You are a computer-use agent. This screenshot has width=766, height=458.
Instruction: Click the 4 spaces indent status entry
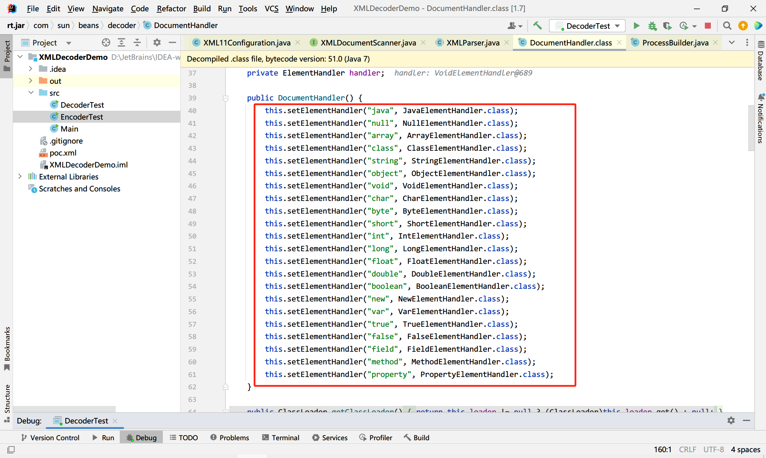click(x=745, y=449)
